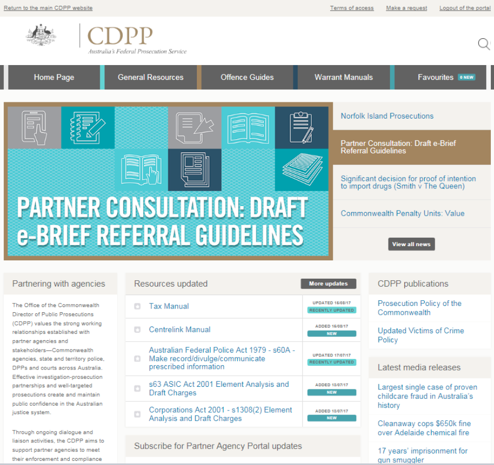Tick the checkbox beside Centrelink Manual

tap(138, 330)
